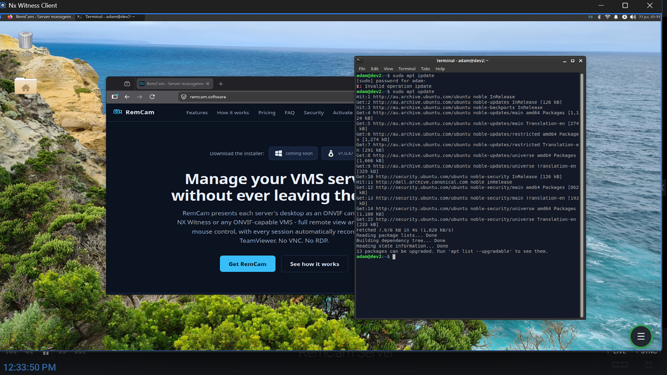Open new browser tab with plus
667x375 pixels.
click(x=221, y=84)
